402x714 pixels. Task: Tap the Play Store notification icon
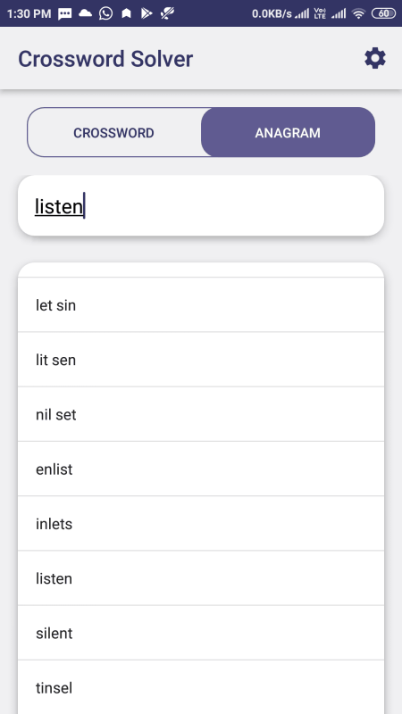coord(147,13)
